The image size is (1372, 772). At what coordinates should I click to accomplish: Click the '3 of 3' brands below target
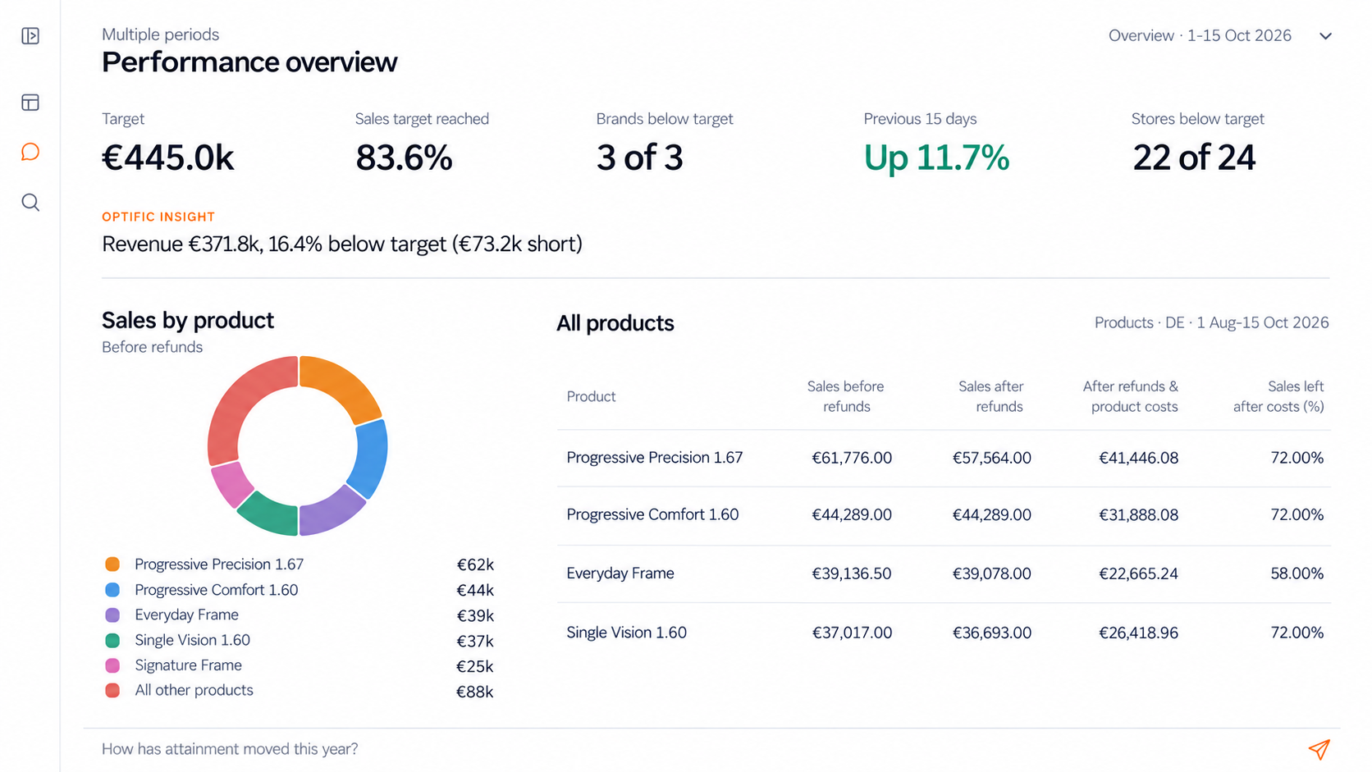pos(639,158)
